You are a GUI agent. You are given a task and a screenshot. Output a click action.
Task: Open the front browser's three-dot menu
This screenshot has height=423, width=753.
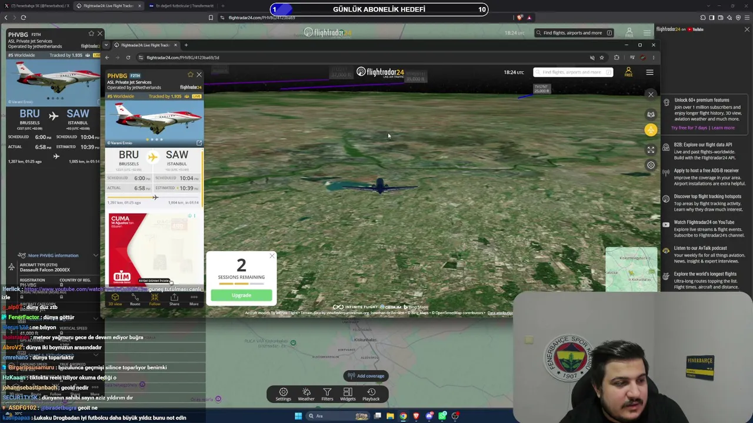653,58
